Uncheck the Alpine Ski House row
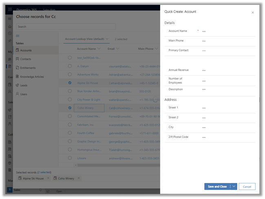The height and width of the screenshot is (199, 265). click(70, 82)
